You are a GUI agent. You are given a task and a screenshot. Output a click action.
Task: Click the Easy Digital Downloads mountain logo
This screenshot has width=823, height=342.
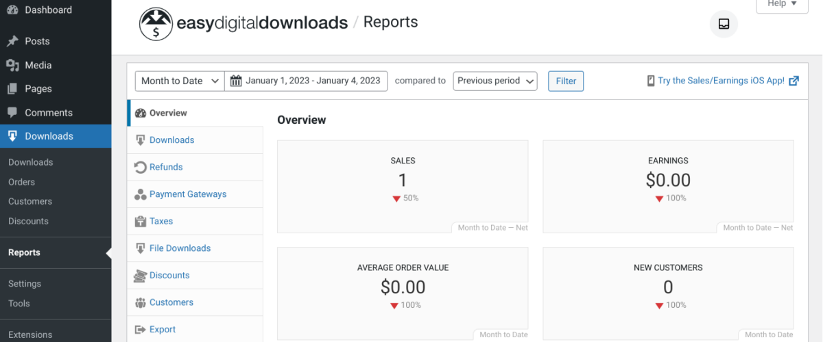click(156, 25)
